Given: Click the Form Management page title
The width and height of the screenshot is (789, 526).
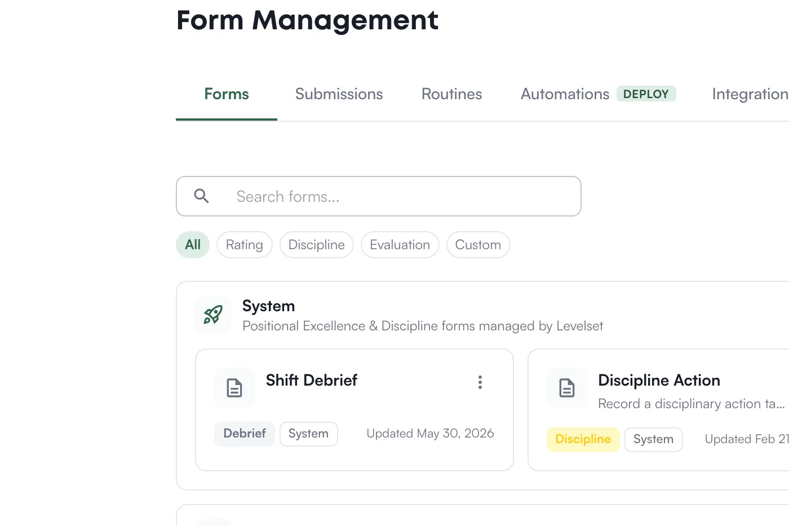Looking at the screenshot, I should pyautogui.click(x=308, y=20).
